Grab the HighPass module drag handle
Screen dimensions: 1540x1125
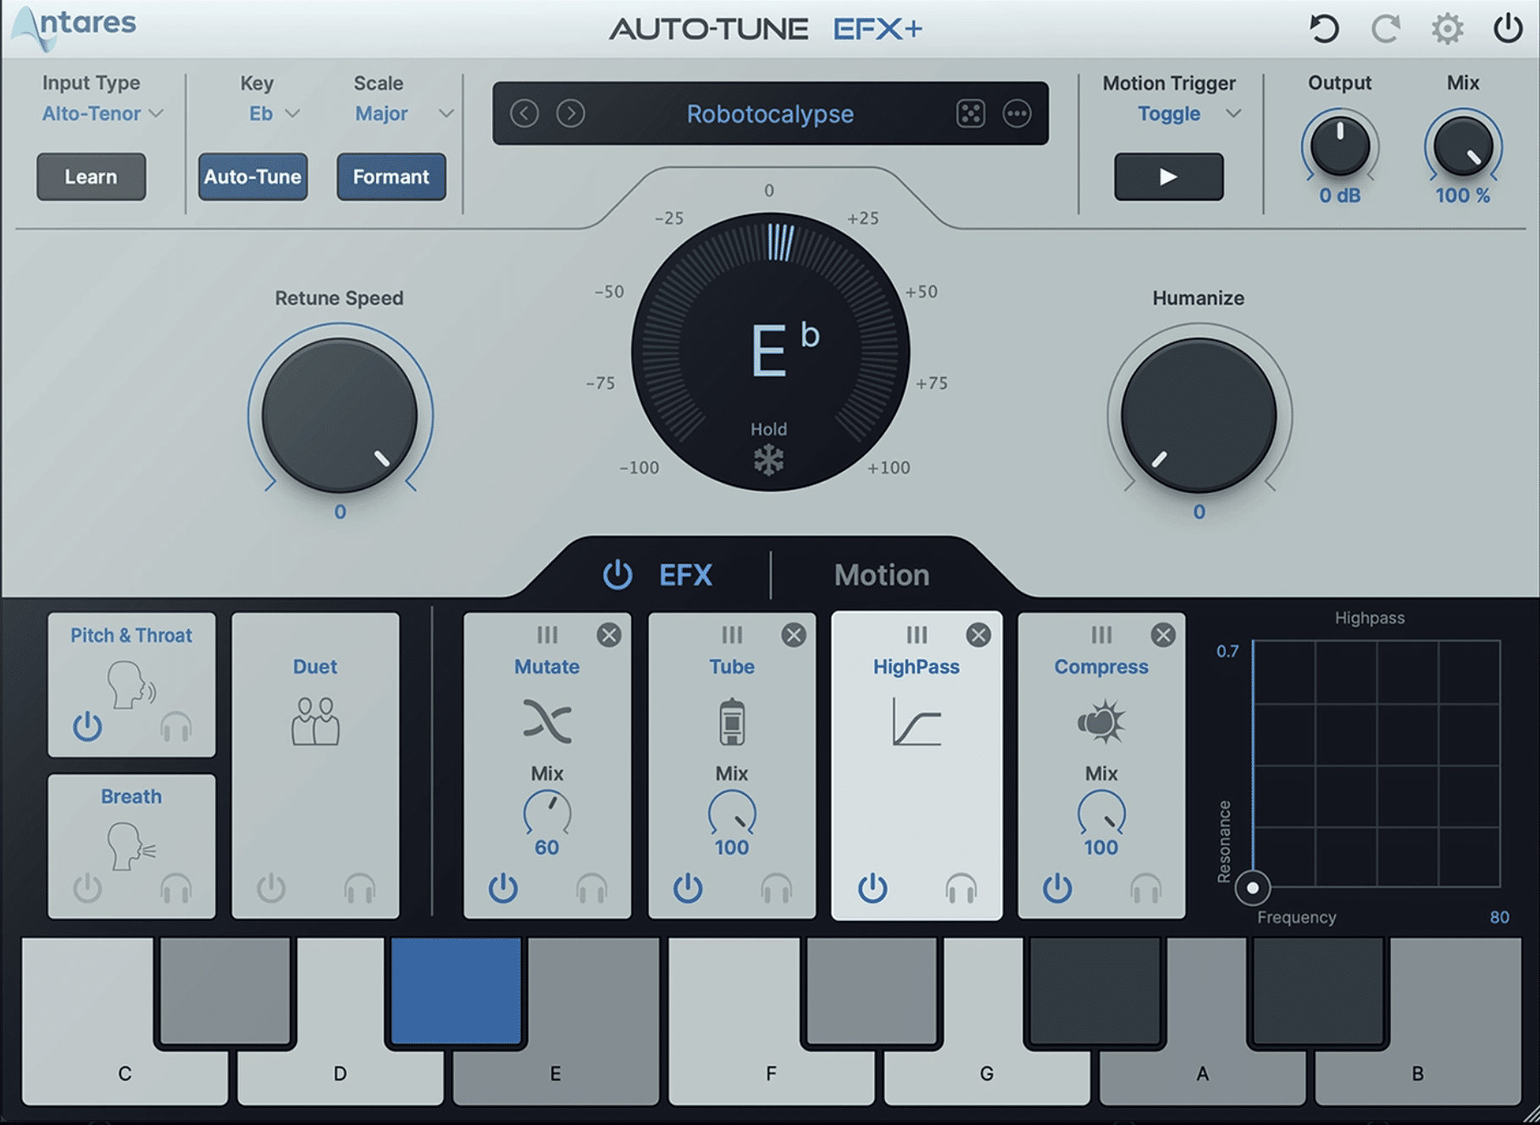pos(917,635)
